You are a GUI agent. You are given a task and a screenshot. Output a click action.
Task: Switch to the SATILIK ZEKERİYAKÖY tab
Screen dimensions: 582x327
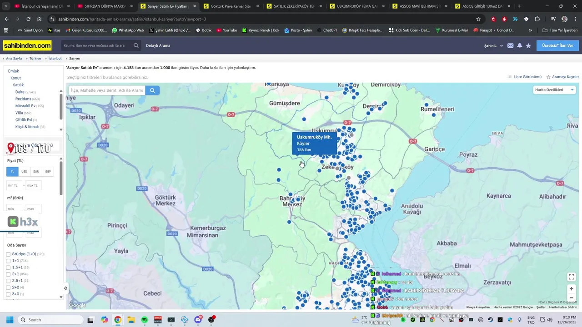point(294,6)
